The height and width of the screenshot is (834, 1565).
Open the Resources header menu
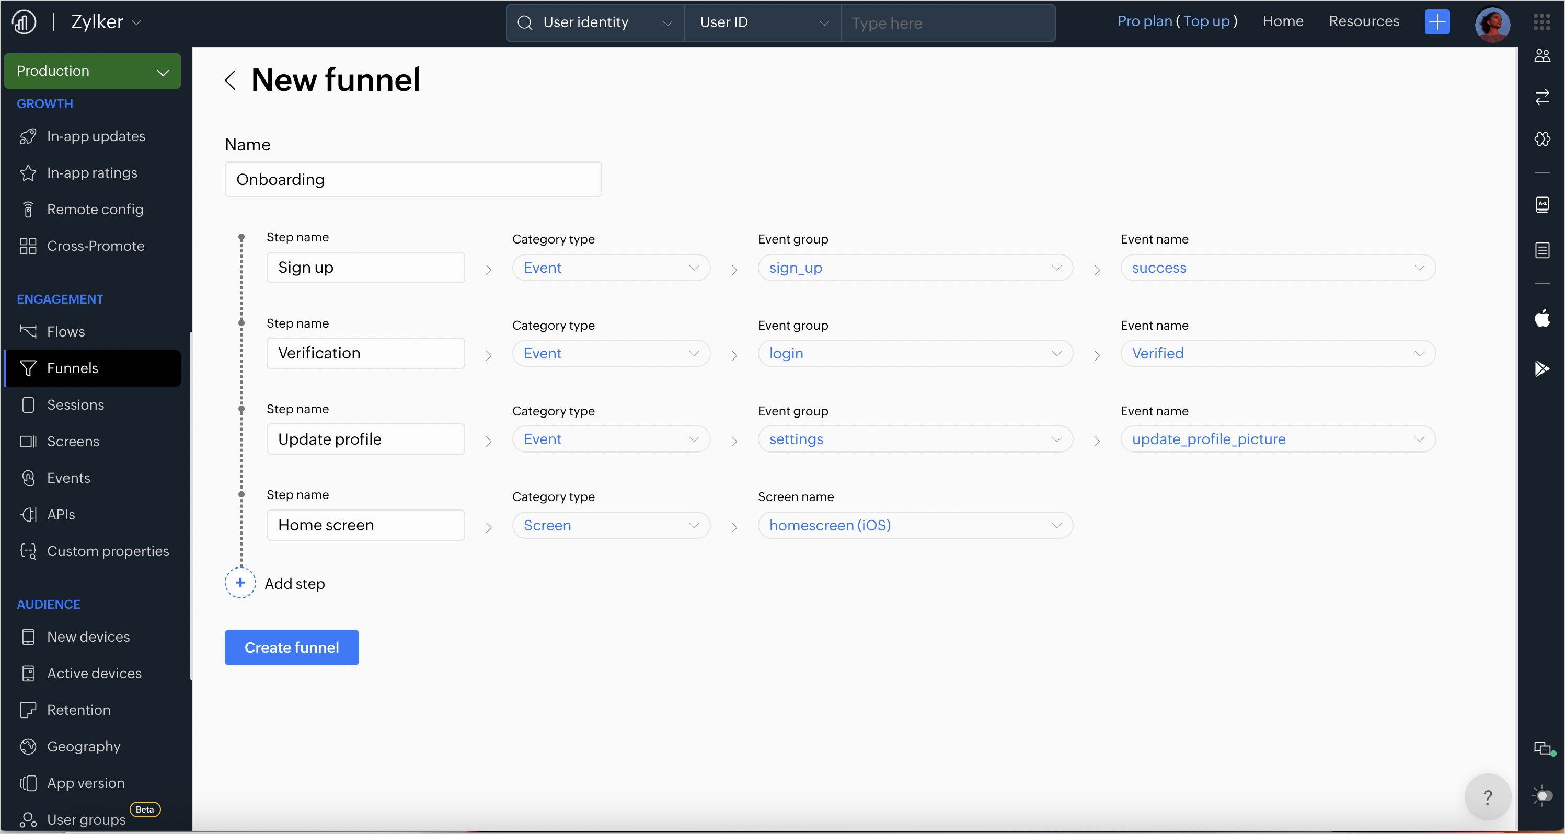pos(1364,22)
